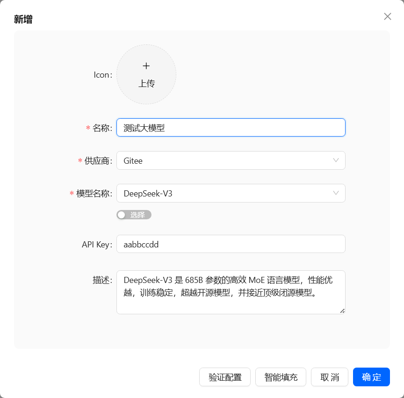404x398 pixels.
Task: Click the 供应商 field label
Action: tap(97, 161)
